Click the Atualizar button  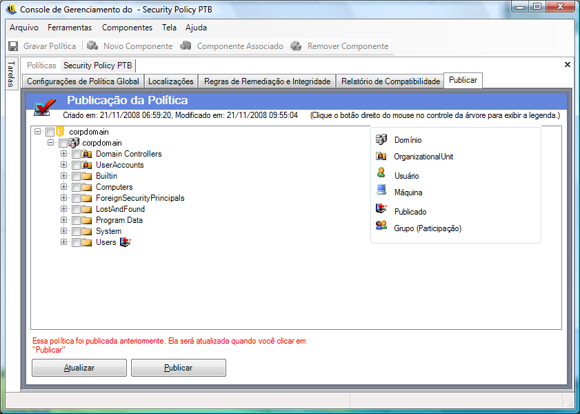[79, 368]
